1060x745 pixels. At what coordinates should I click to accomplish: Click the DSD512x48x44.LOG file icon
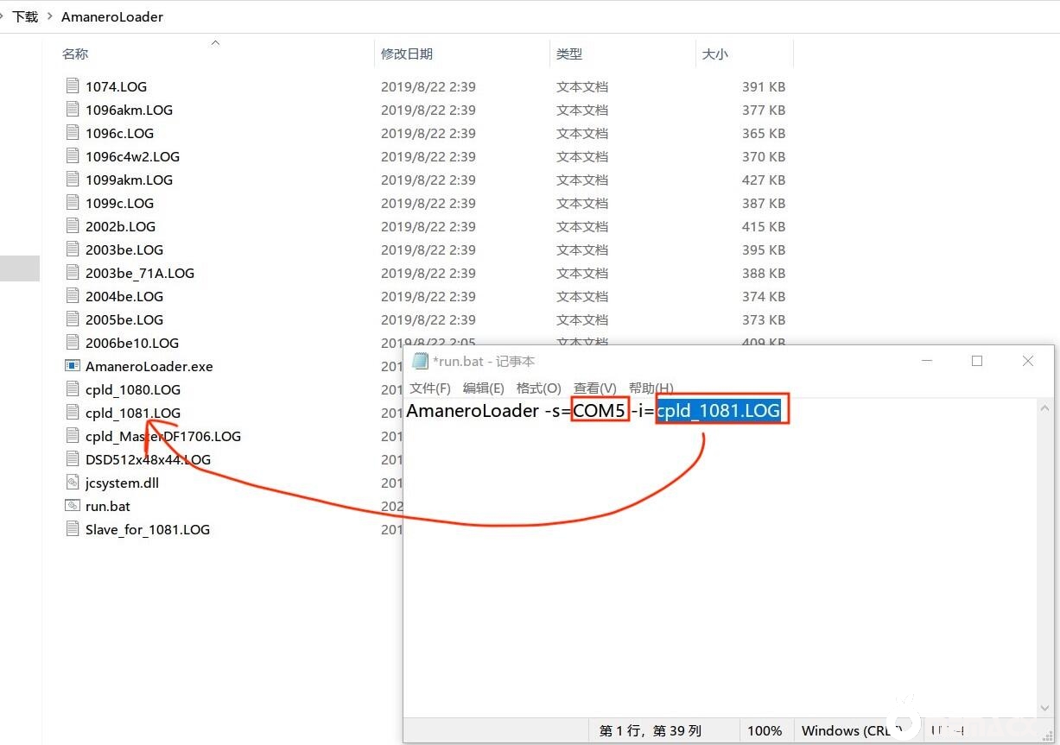point(73,459)
